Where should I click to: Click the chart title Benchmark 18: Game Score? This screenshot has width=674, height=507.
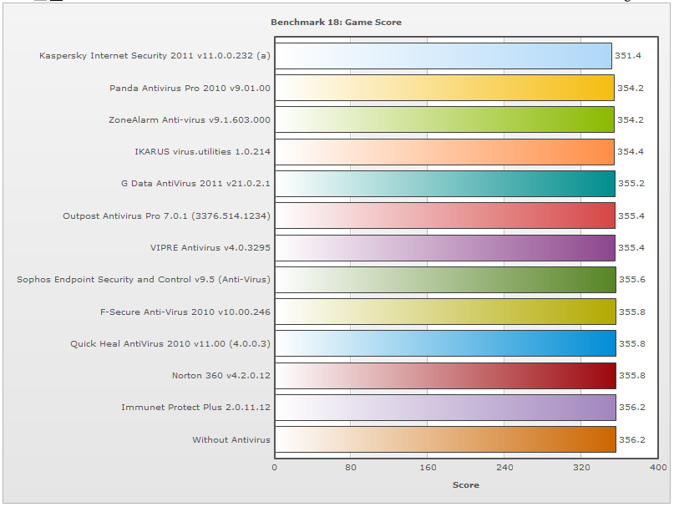[336, 23]
